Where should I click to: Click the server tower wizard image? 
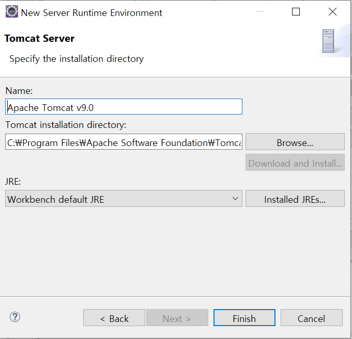pos(328,41)
